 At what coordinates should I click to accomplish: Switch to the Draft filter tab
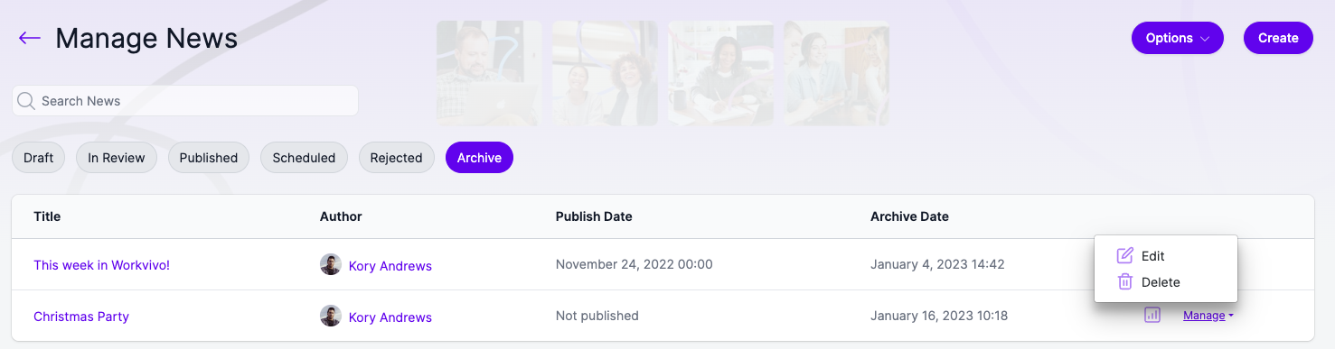pos(38,158)
